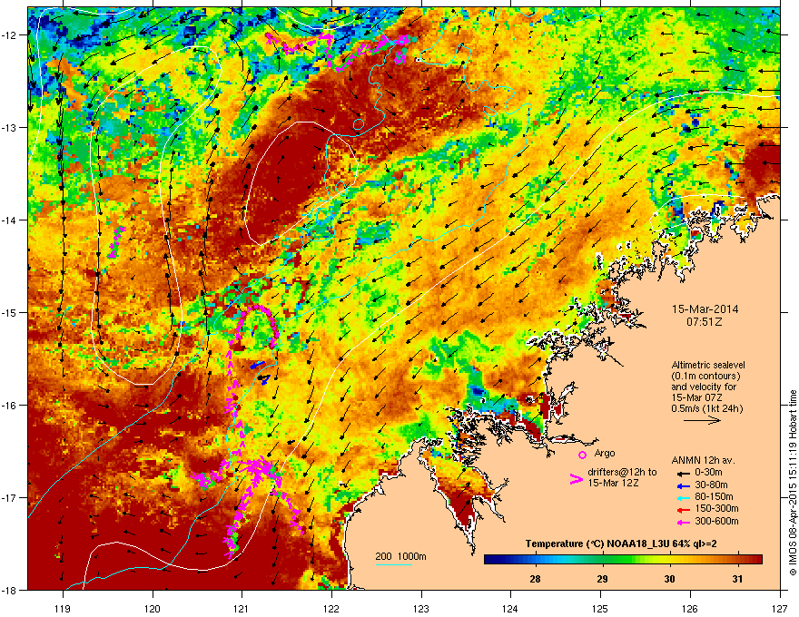799x617 pixels.
Task: Click the 0.5m/s velocity scale arrow
Action: coord(702,420)
